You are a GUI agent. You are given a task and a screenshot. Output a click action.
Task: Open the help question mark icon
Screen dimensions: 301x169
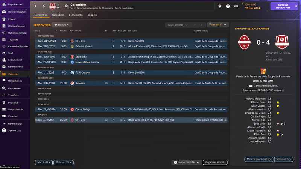coord(228,6)
